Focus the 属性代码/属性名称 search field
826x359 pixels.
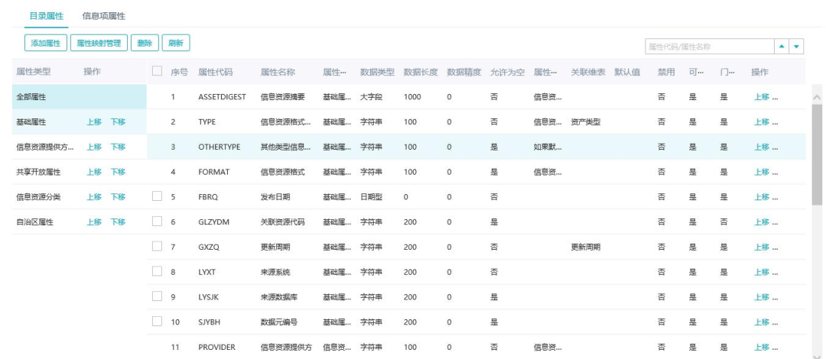[x=708, y=47]
